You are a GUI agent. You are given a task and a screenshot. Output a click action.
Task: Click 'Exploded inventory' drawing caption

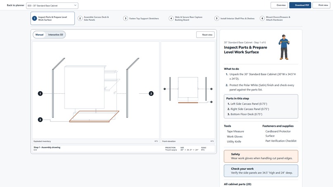tap(42, 141)
